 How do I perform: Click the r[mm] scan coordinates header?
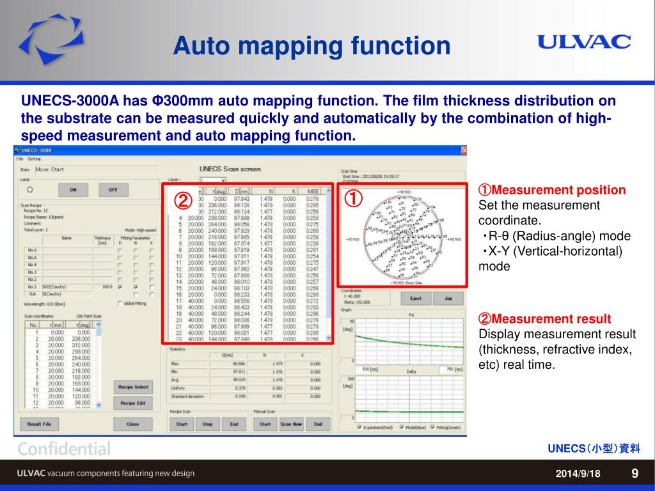tap(54, 325)
